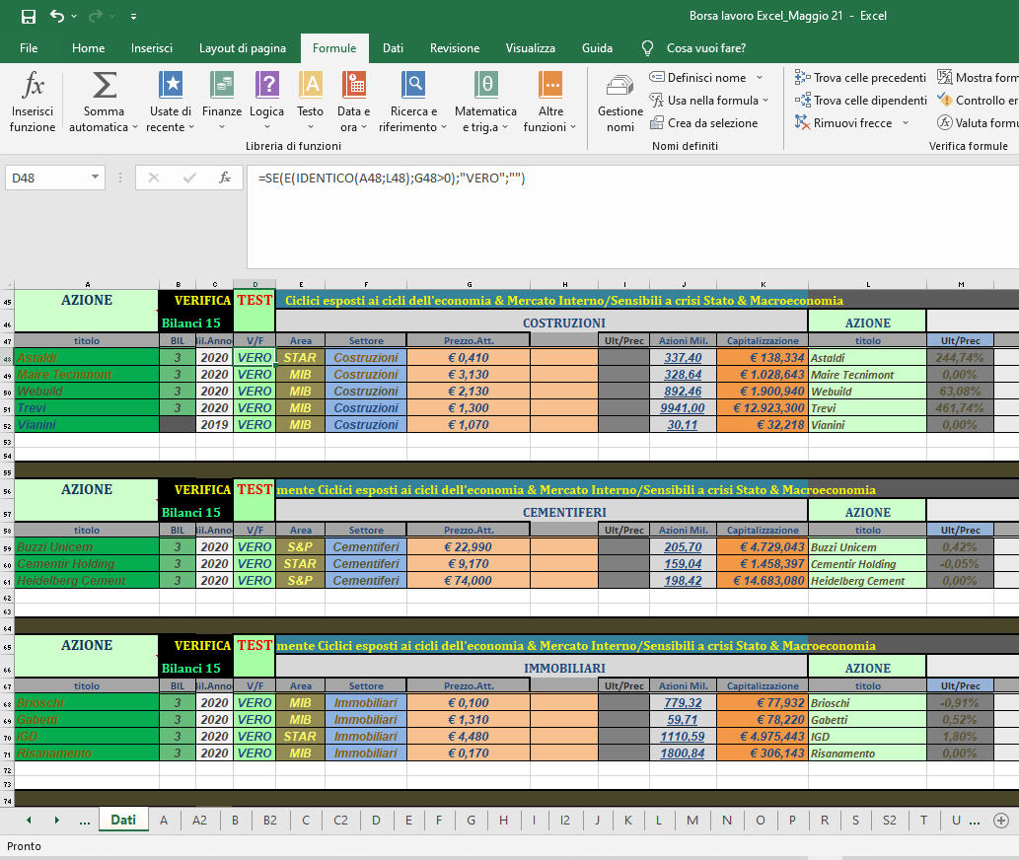Click Crea da selezione
This screenshot has height=860, width=1019.
click(x=703, y=122)
